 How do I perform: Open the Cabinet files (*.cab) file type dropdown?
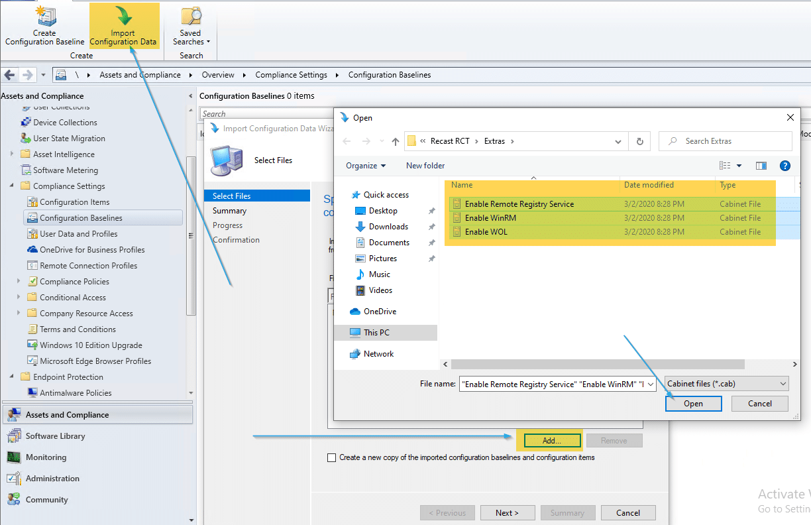pos(726,383)
